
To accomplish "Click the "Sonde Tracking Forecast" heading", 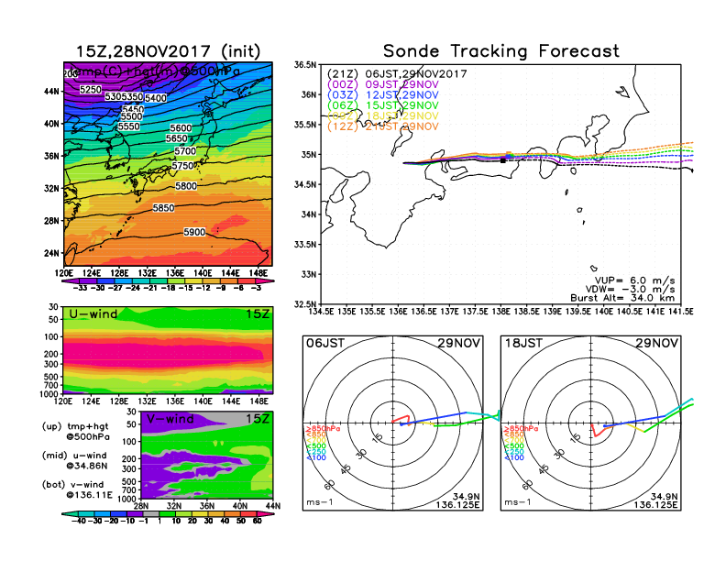I will [501, 50].
